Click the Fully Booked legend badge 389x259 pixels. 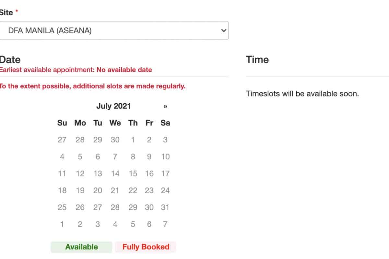[146, 247]
